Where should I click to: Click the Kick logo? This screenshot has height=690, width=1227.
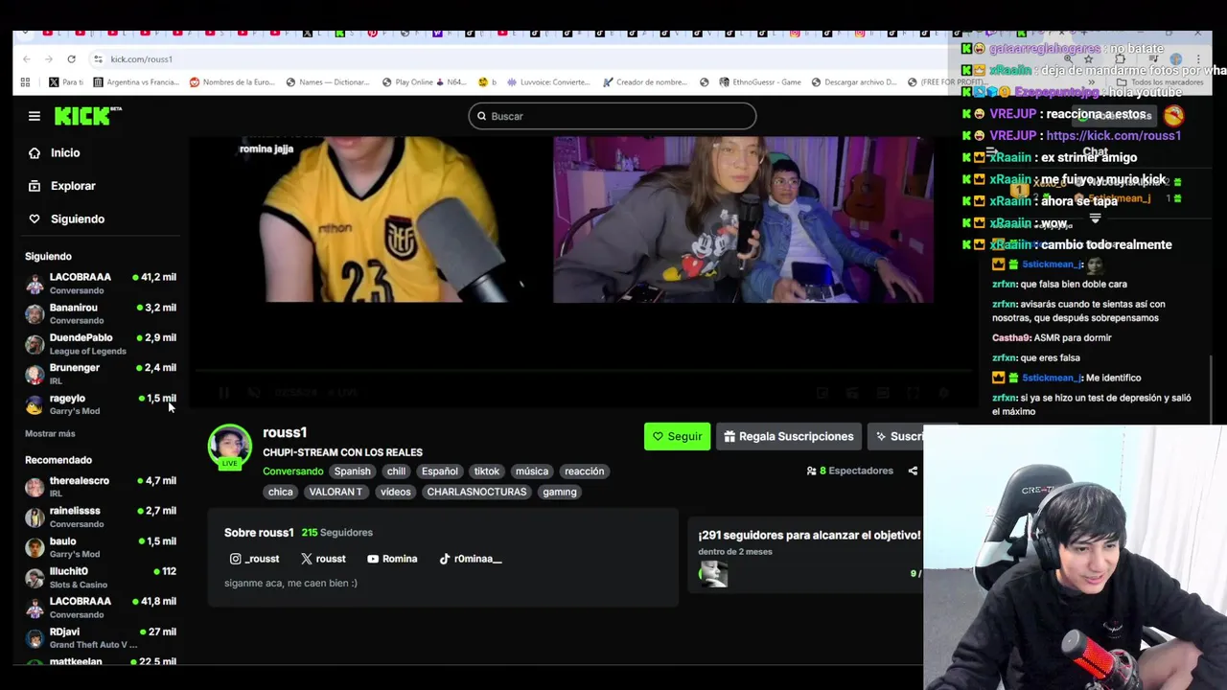[87, 116]
